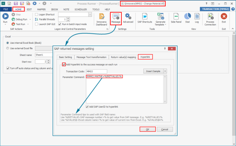Expand the Test Run dropdown arrow
This screenshot has width=236, height=146.
tap(28, 24)
